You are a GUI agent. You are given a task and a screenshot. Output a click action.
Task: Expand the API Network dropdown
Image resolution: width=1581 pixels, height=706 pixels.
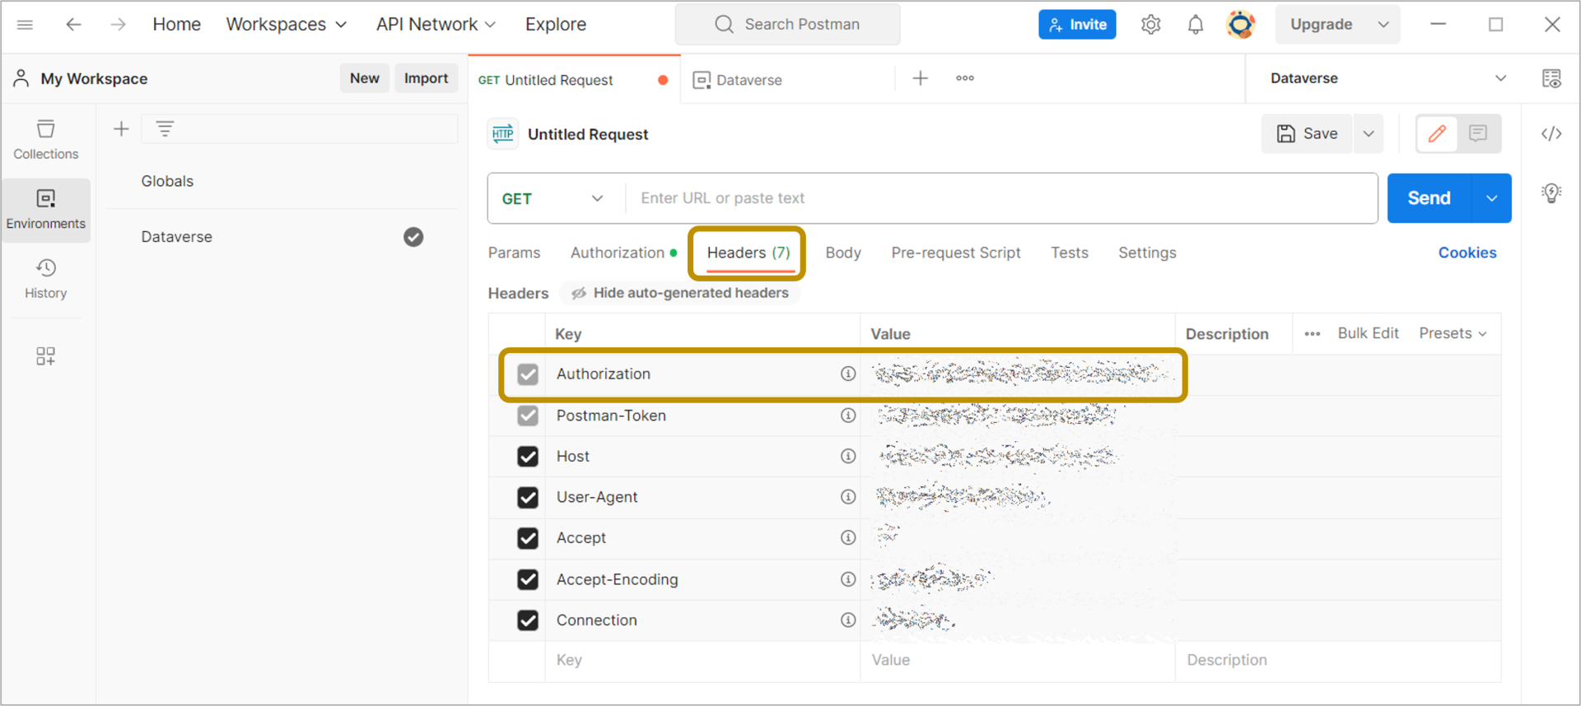(436, 25)
